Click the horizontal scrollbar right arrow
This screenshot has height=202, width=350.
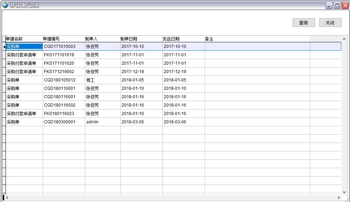pos(338,198)
